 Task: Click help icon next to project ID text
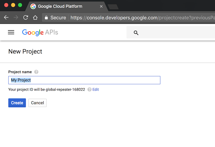89,90
